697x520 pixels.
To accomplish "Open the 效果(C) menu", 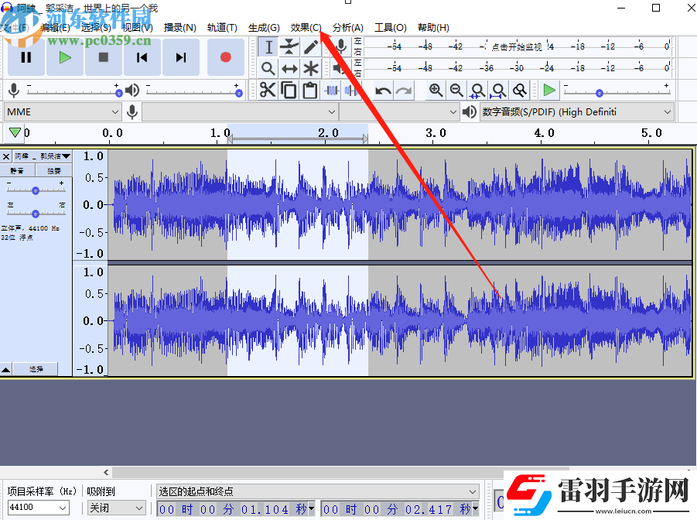I will (x=306, y=28).
